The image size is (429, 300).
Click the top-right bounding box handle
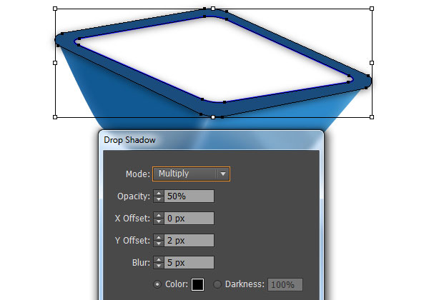372,9
